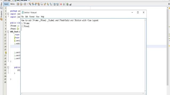Click the Uncomment lines icon
This screenshot has width=170, height=95.
coord(70,4)
